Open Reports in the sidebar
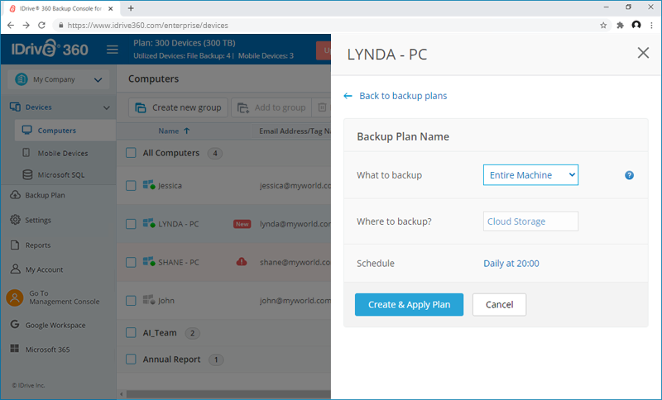 click(x=37, y=245)
